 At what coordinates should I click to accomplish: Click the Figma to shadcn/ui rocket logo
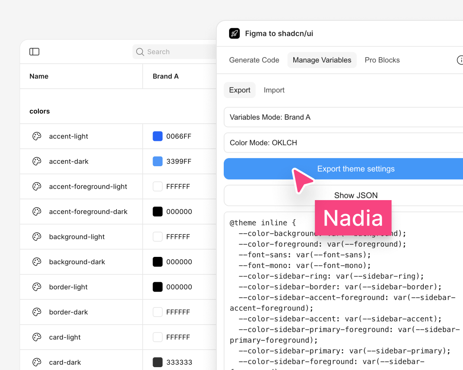point(234,33)
